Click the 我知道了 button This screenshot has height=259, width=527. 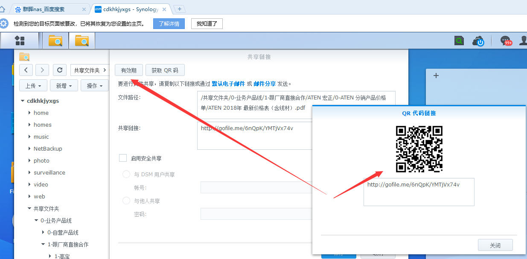(207, 23)
